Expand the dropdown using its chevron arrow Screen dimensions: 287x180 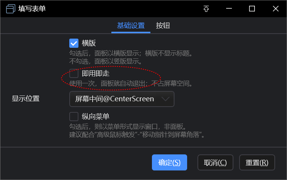(x=165, y=99)
